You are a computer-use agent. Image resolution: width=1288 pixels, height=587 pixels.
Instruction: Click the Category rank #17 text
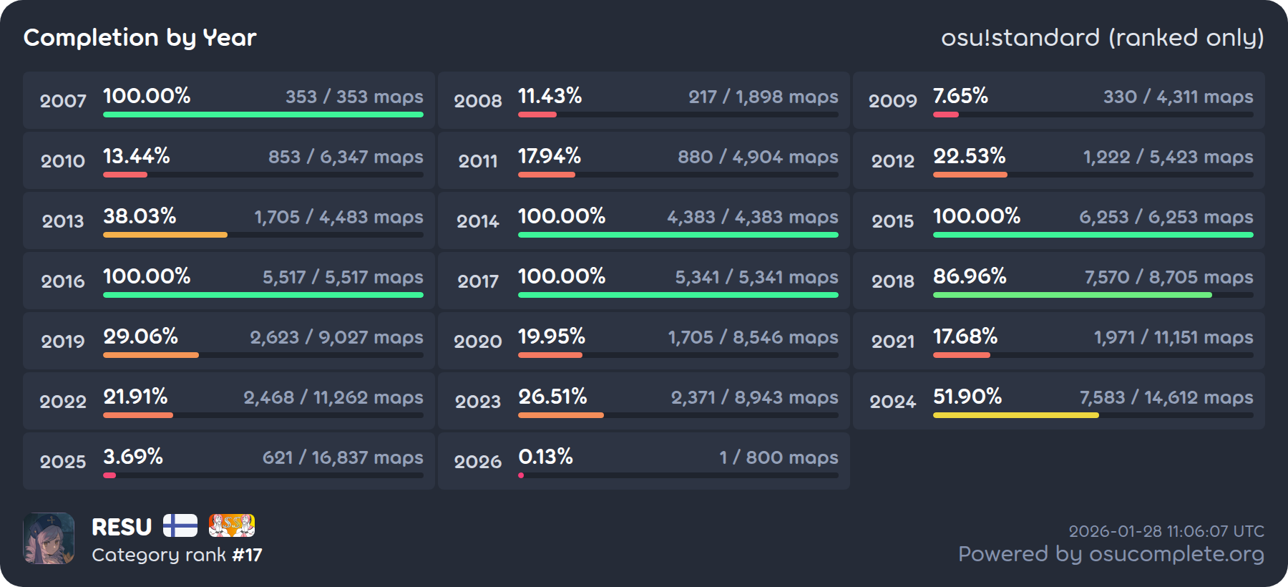[x=177, y=555]
